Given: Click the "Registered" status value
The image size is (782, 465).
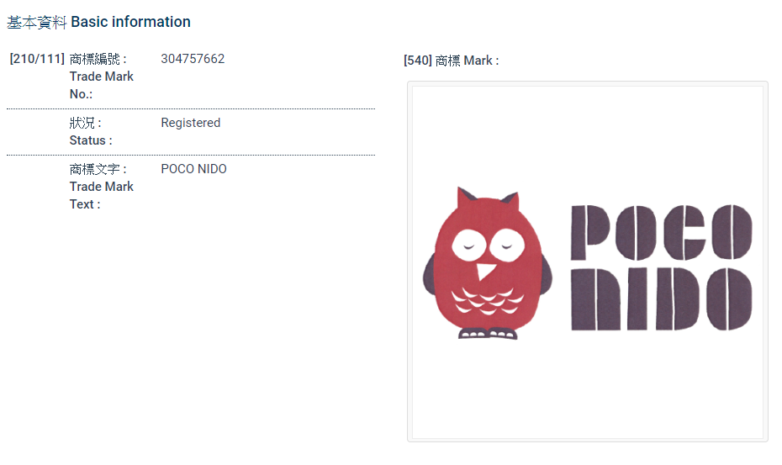Looking at the screenshot, I should 190,123.
